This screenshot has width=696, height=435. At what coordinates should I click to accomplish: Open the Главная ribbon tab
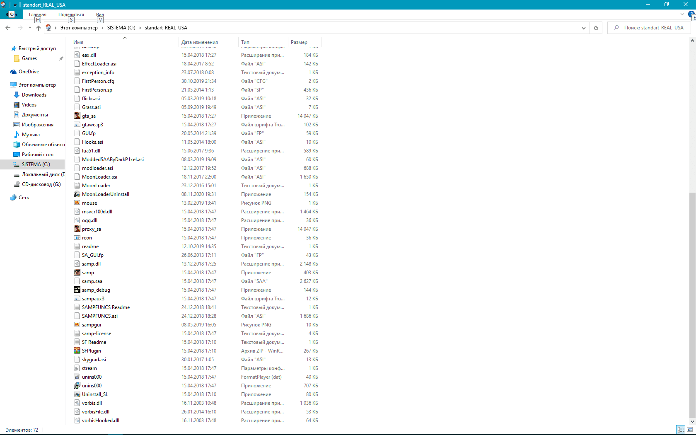(38, 15)
